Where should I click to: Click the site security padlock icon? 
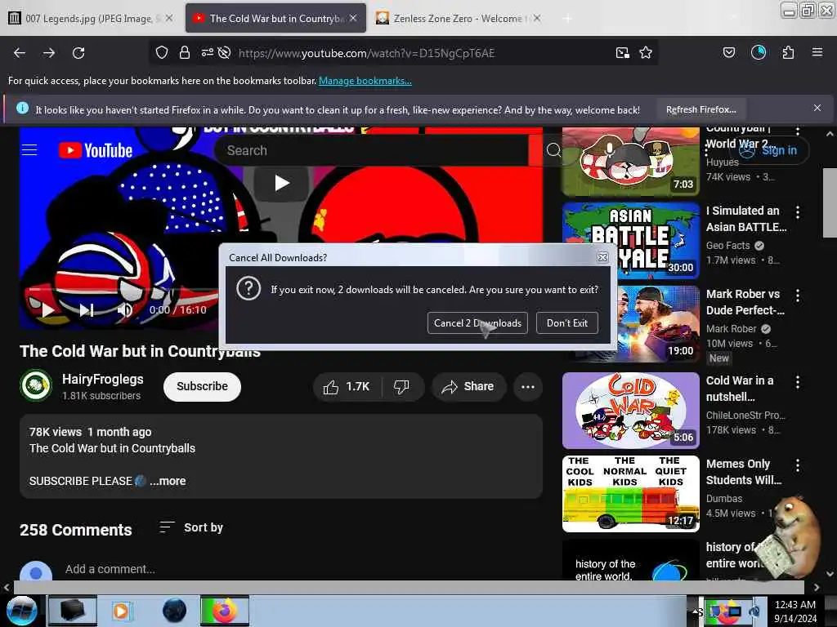click(x=185, y=52)
